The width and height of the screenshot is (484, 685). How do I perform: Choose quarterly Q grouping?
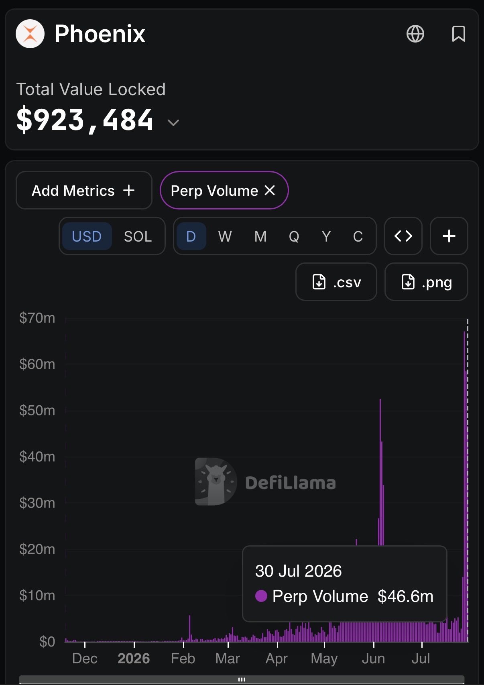tap(294, 236)
